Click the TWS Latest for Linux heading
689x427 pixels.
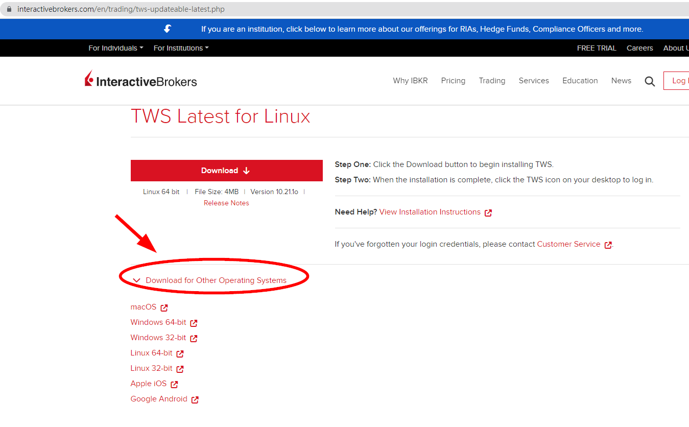coord(221,116)
